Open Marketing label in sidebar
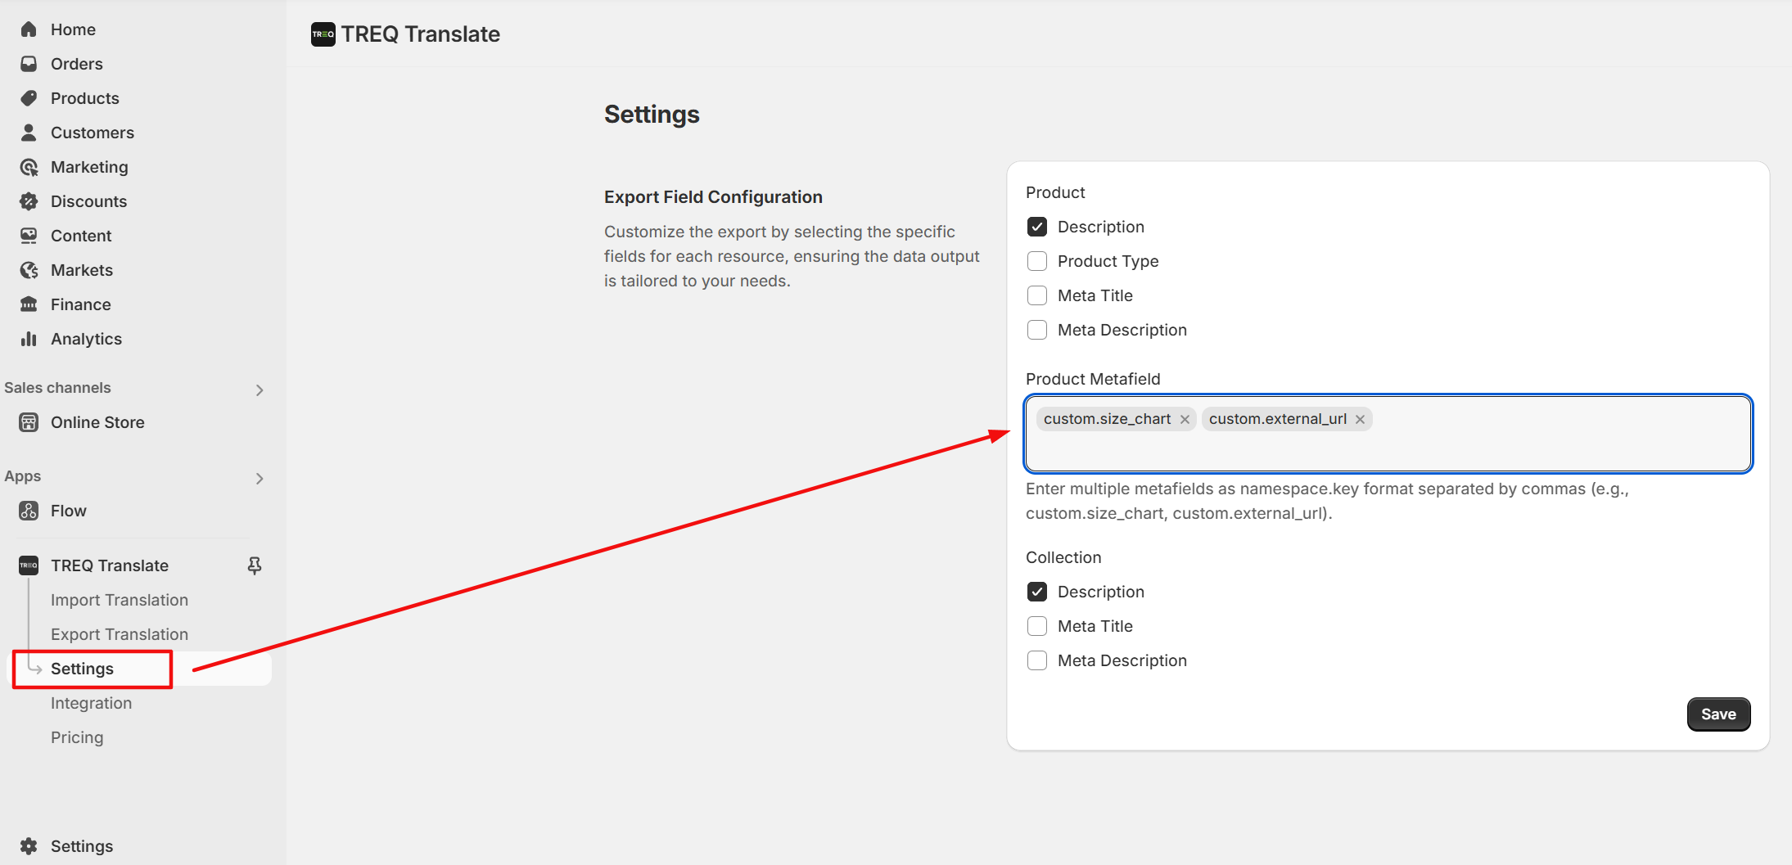 pyautogui.click(x=89, y=167)
